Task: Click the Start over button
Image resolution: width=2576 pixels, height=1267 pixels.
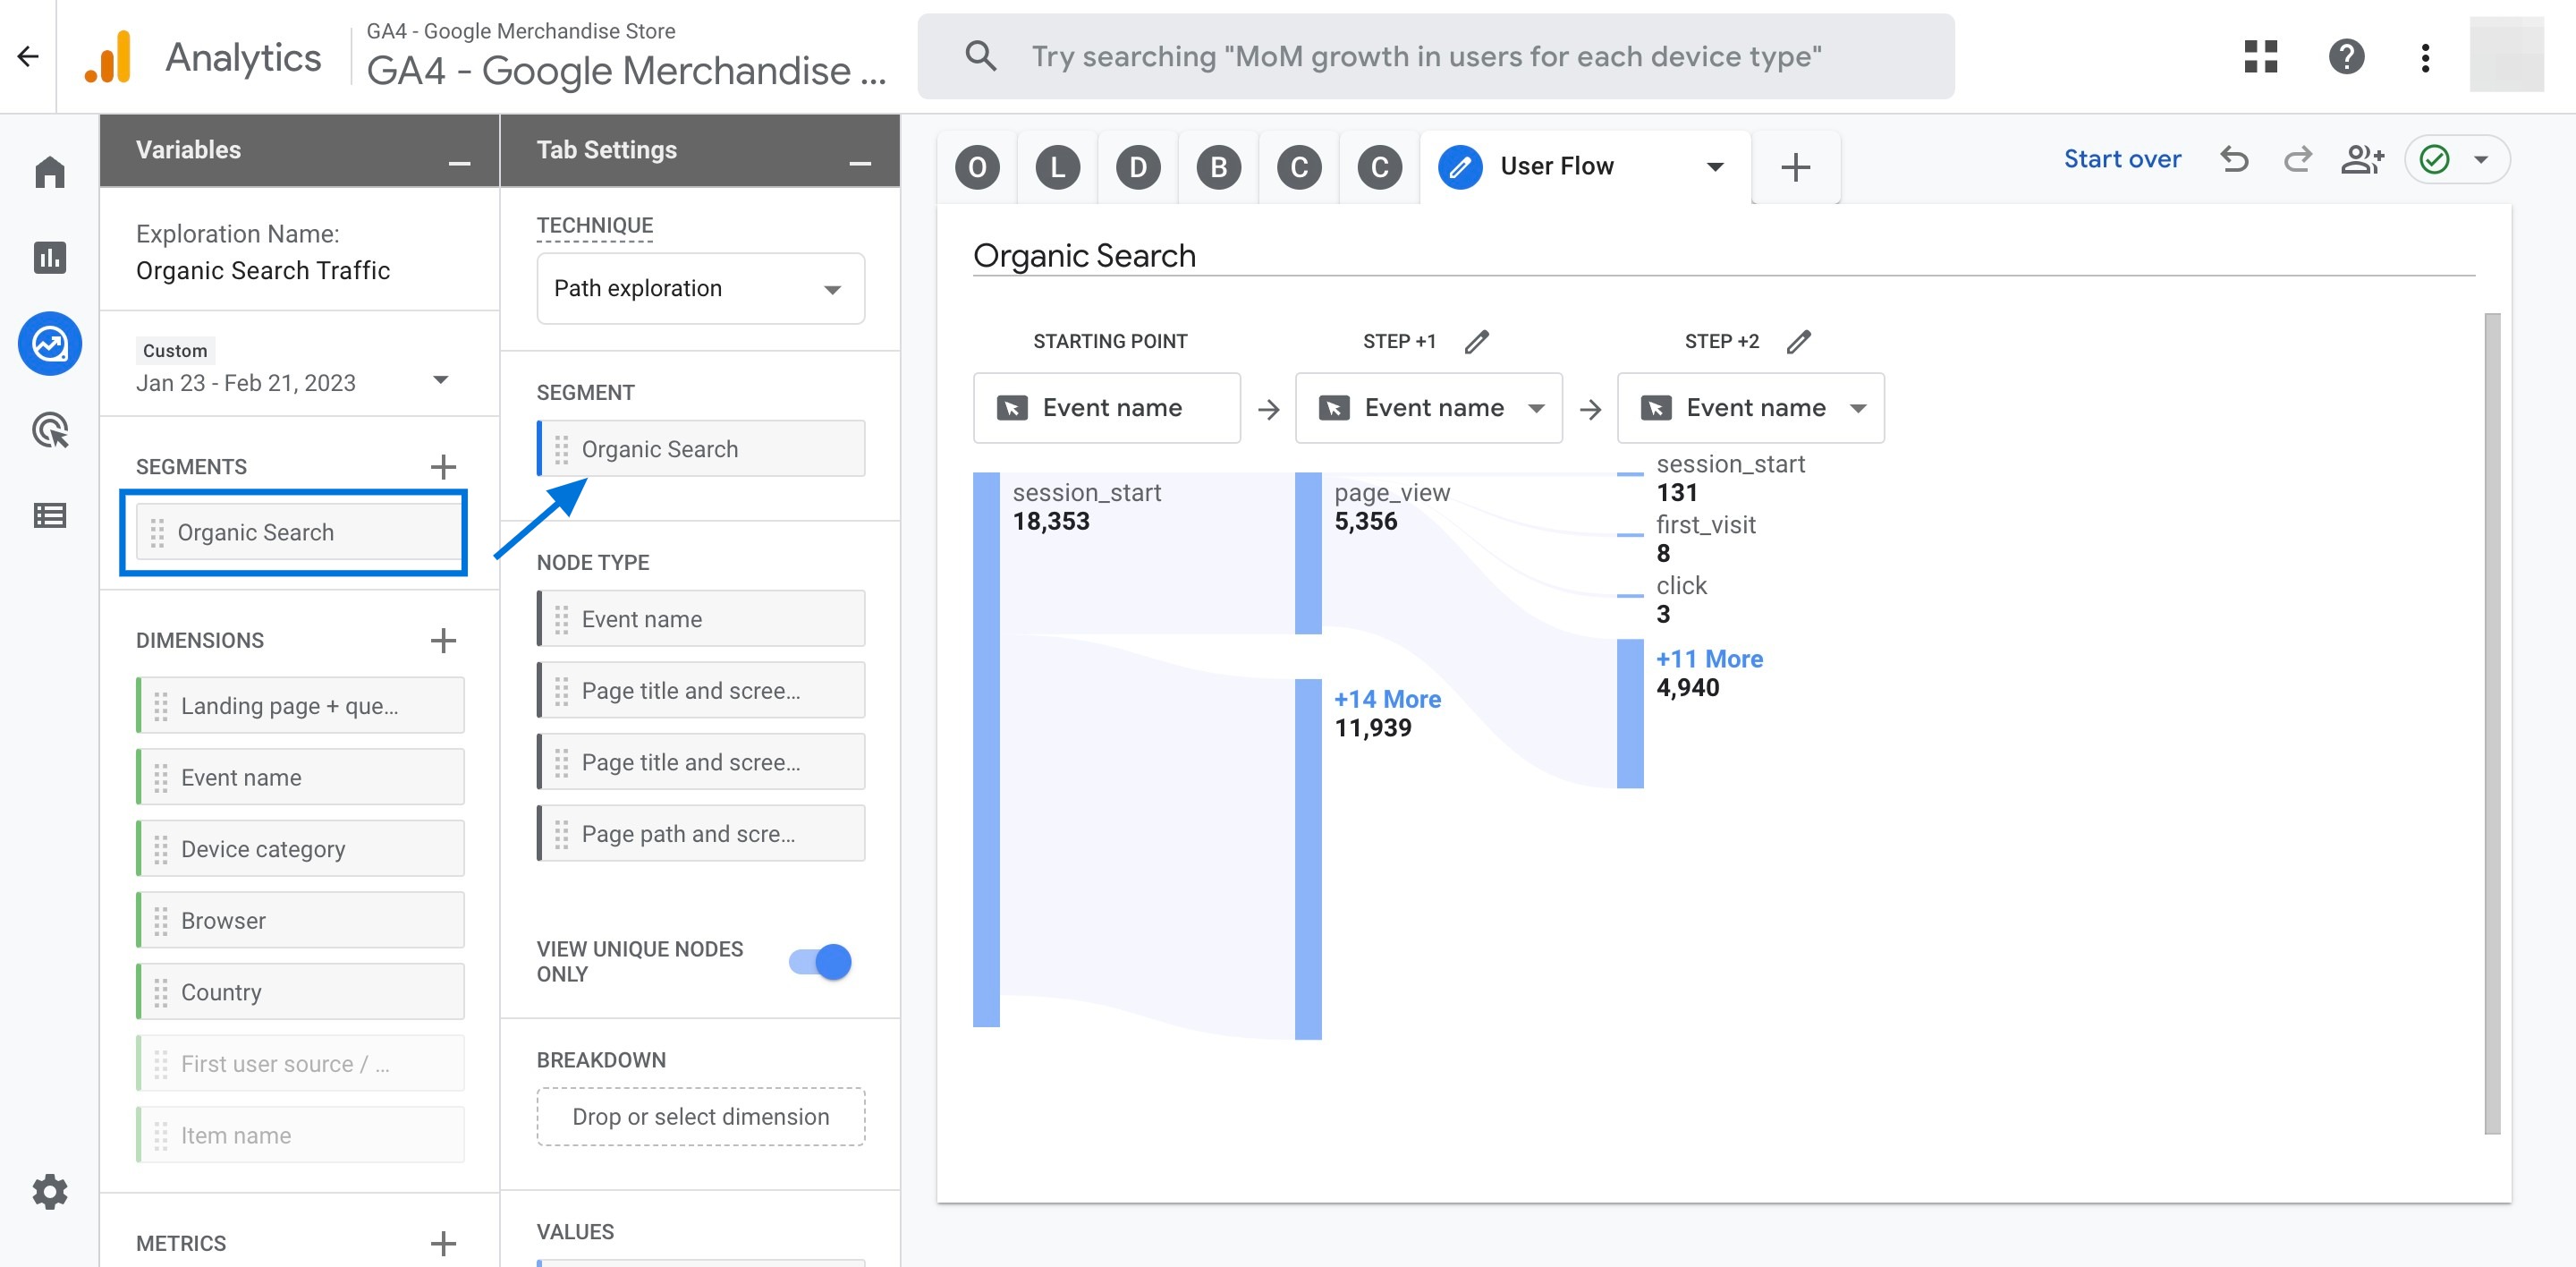Action: pos(2123,159)
